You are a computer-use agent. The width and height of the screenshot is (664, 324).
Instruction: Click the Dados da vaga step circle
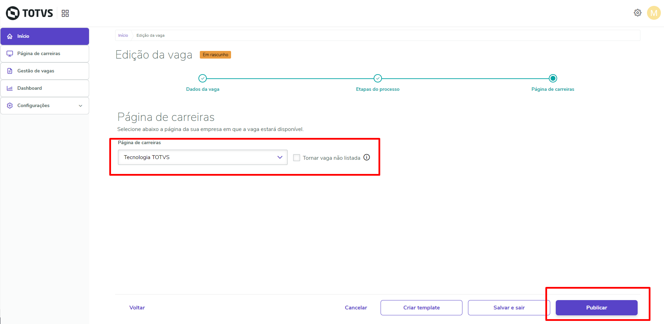(203, 78)
